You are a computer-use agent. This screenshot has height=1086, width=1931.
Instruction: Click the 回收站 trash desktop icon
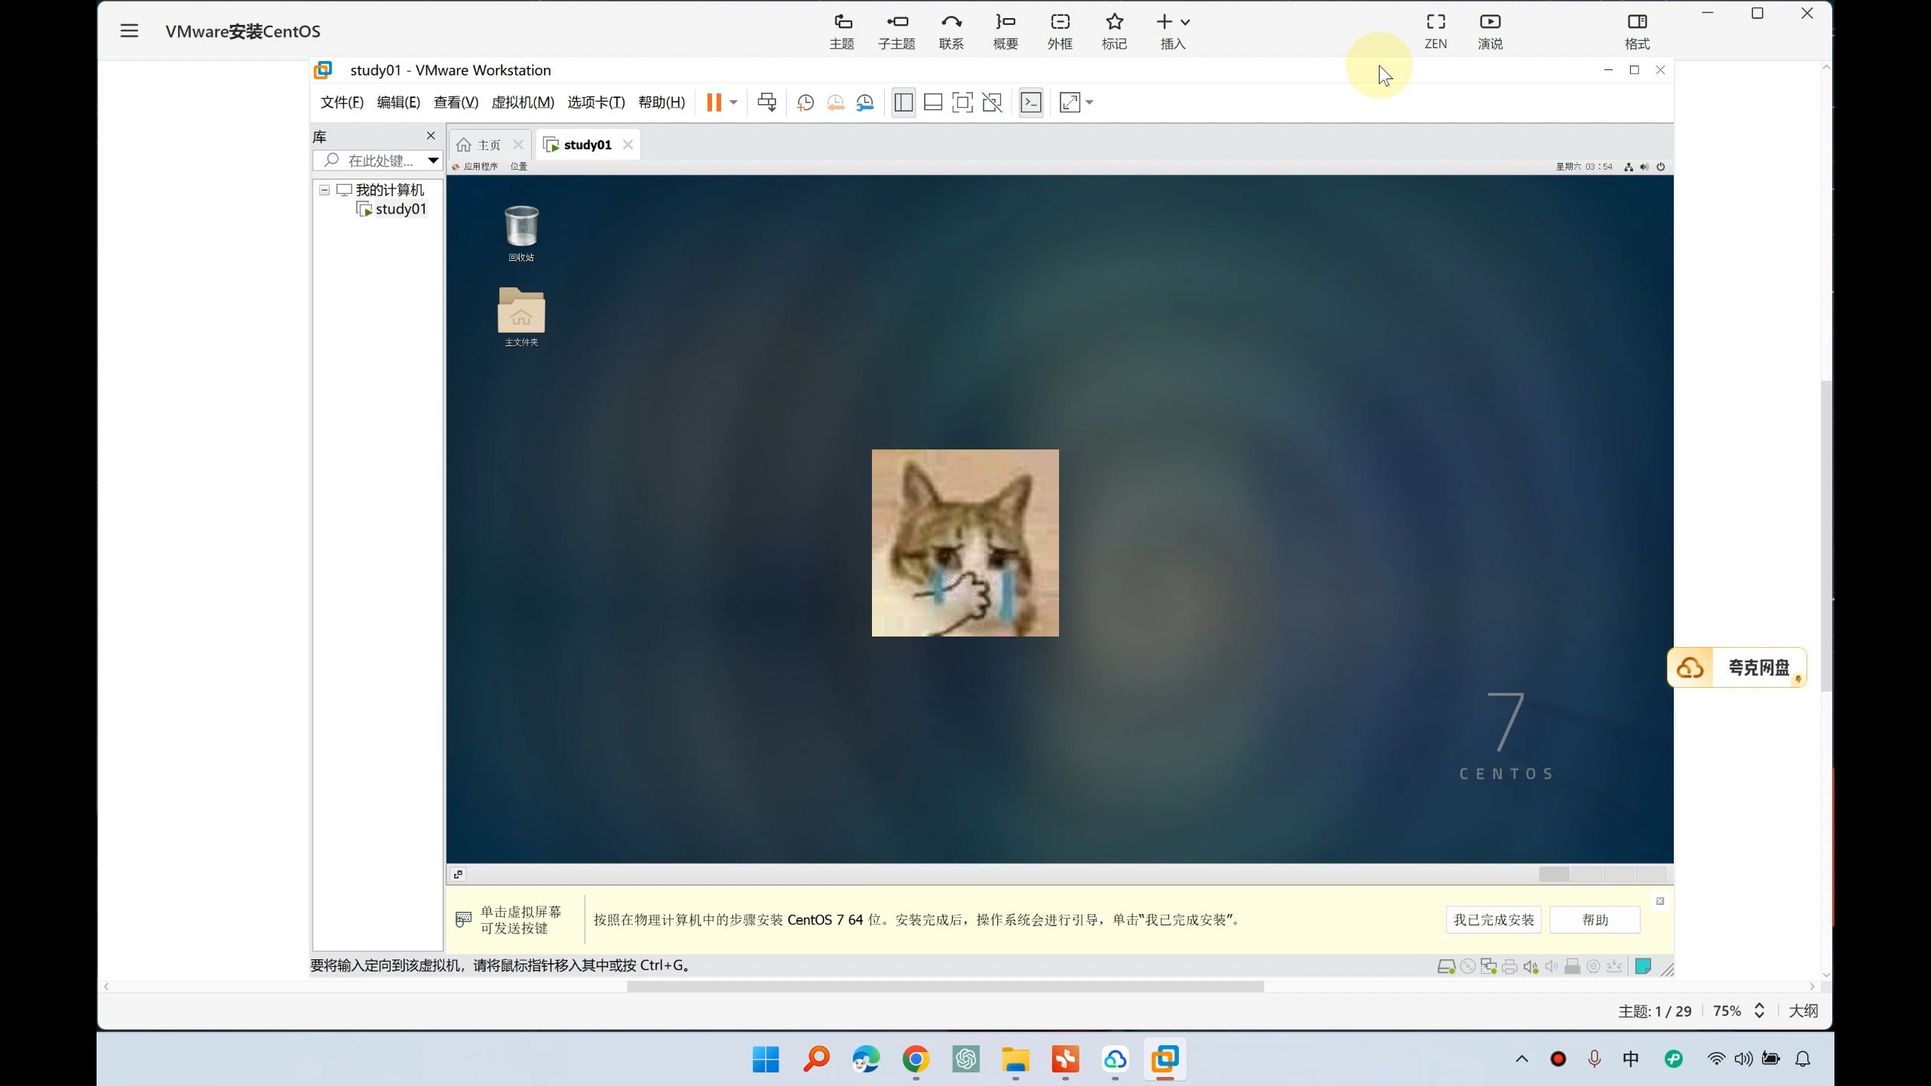point(521,233)
